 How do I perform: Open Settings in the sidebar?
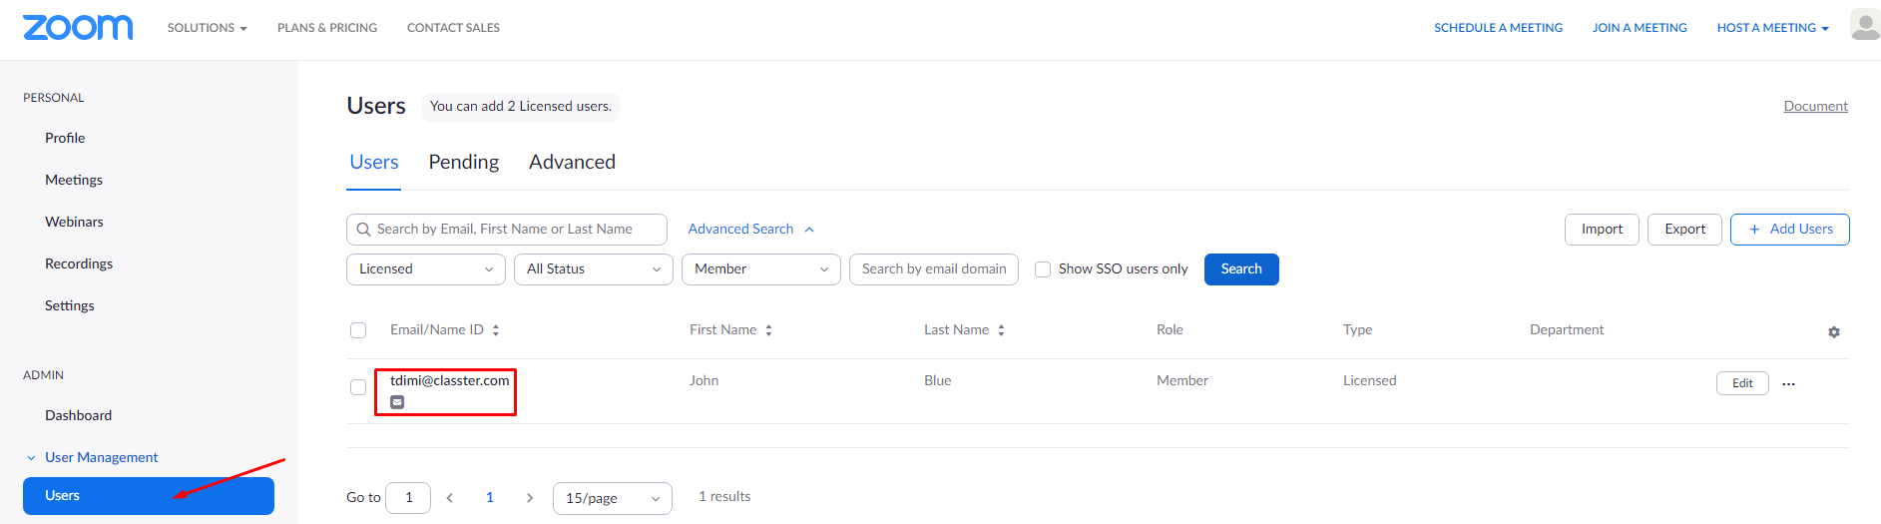point(70,305)
